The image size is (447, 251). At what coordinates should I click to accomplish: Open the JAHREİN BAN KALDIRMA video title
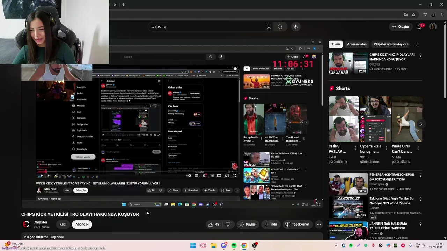388,226
